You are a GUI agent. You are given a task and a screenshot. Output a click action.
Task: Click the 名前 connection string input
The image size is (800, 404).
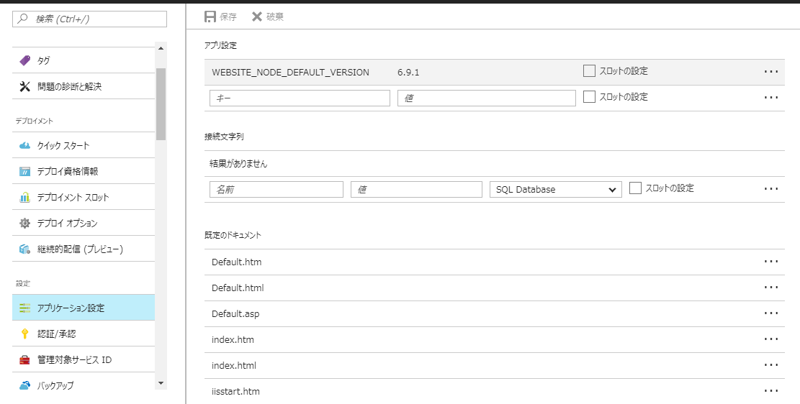click(277, 190)
